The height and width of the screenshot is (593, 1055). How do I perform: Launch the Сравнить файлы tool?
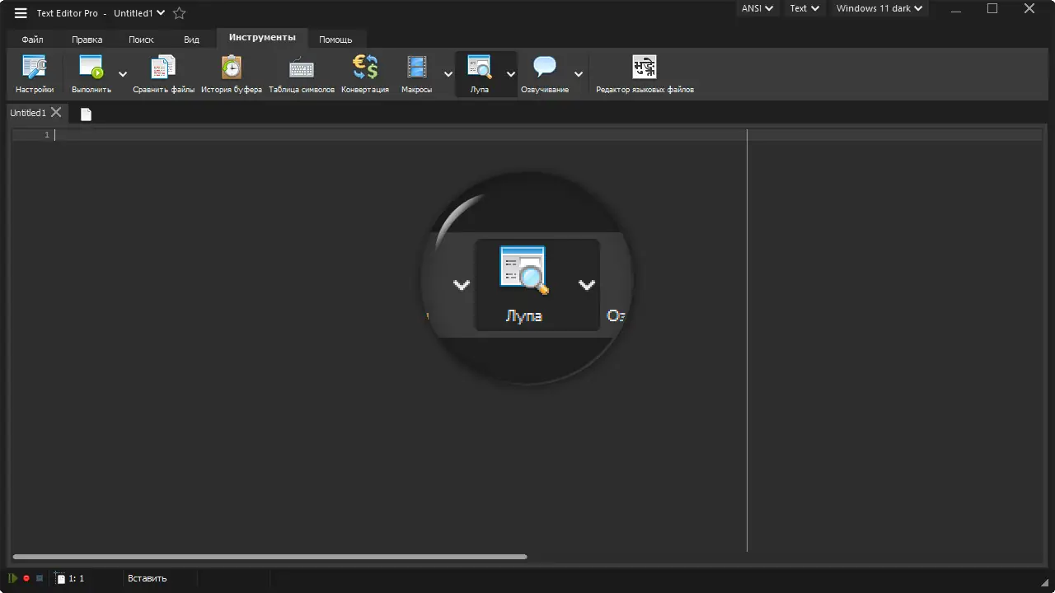163,73
